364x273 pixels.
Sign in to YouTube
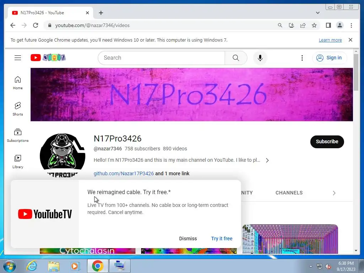(x=330, y=58)
